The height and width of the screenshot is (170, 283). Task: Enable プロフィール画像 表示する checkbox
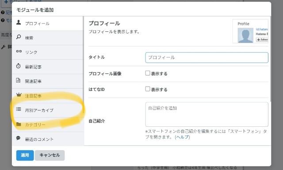(x=148, y=73)
